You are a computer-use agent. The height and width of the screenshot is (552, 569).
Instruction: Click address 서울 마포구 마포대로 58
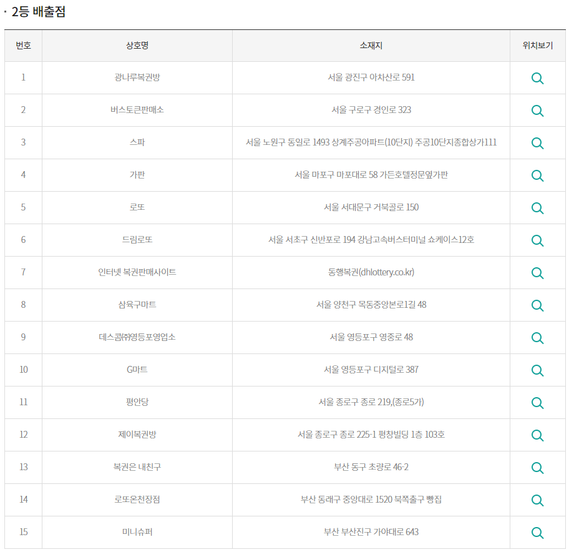coord(371,175)
